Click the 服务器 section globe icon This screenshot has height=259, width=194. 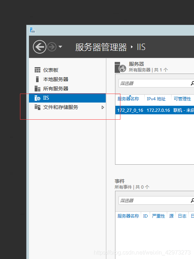tap(120, 67)
